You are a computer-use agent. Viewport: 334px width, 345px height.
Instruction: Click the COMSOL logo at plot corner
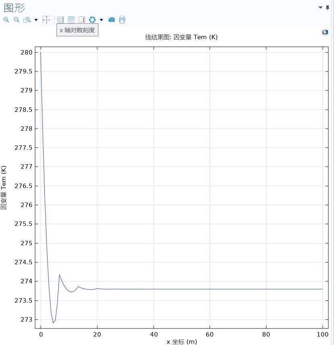[x=325, y=32]
